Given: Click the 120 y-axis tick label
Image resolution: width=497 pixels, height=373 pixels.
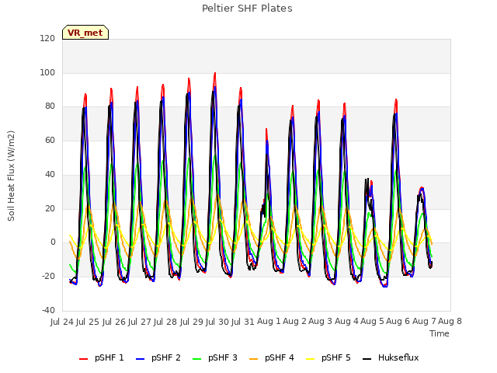Looking at the screenshot, I should (x=47, y=38).
